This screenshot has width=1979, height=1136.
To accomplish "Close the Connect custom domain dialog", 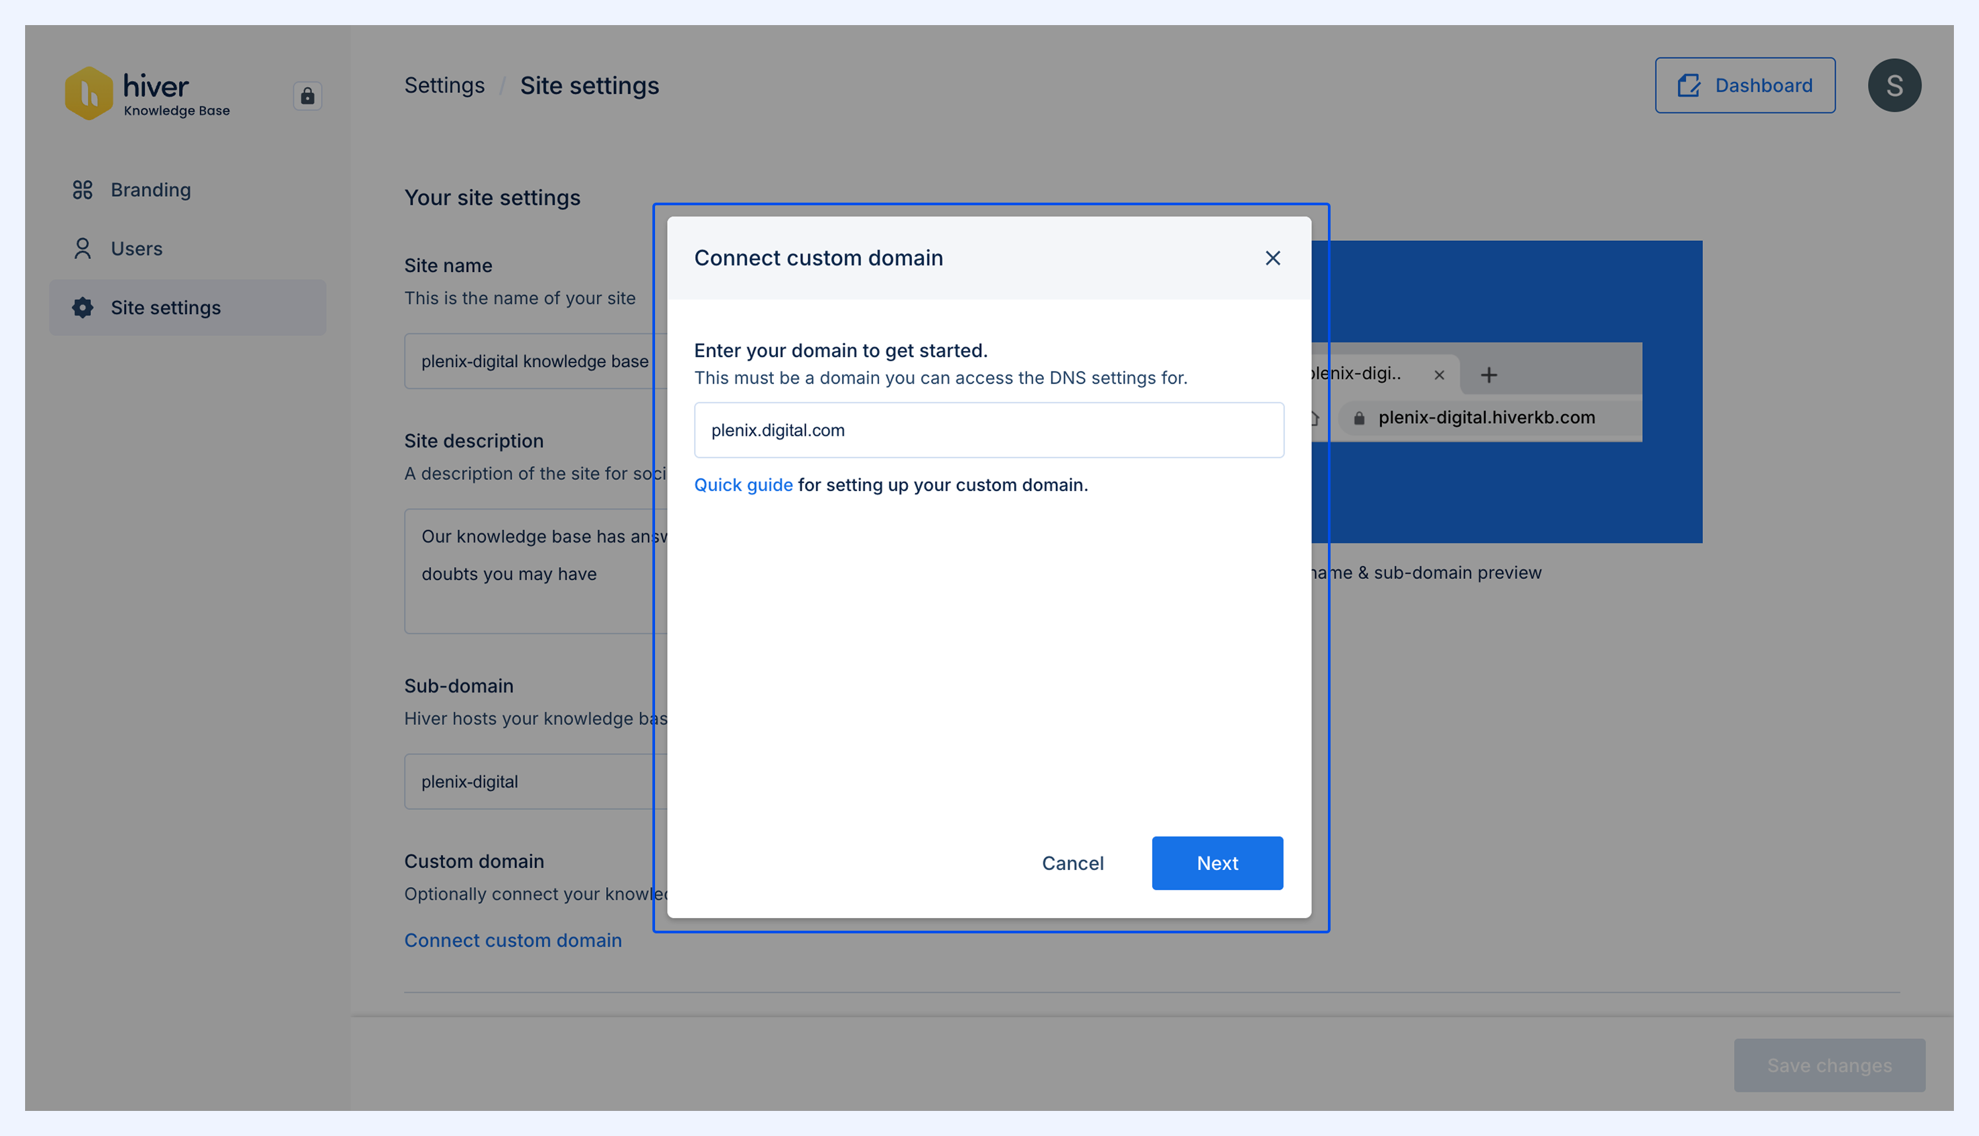I will point(1272,257).
